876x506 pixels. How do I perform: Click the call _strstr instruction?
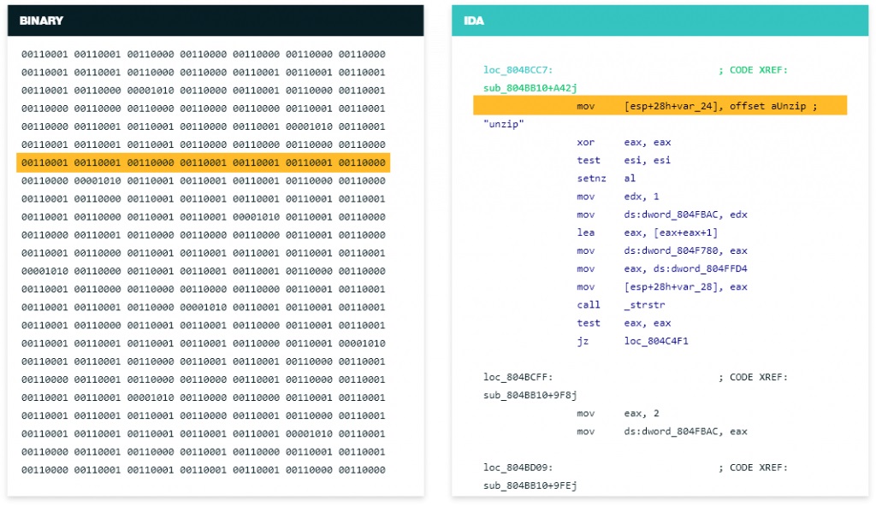click(x=621, y=305)
